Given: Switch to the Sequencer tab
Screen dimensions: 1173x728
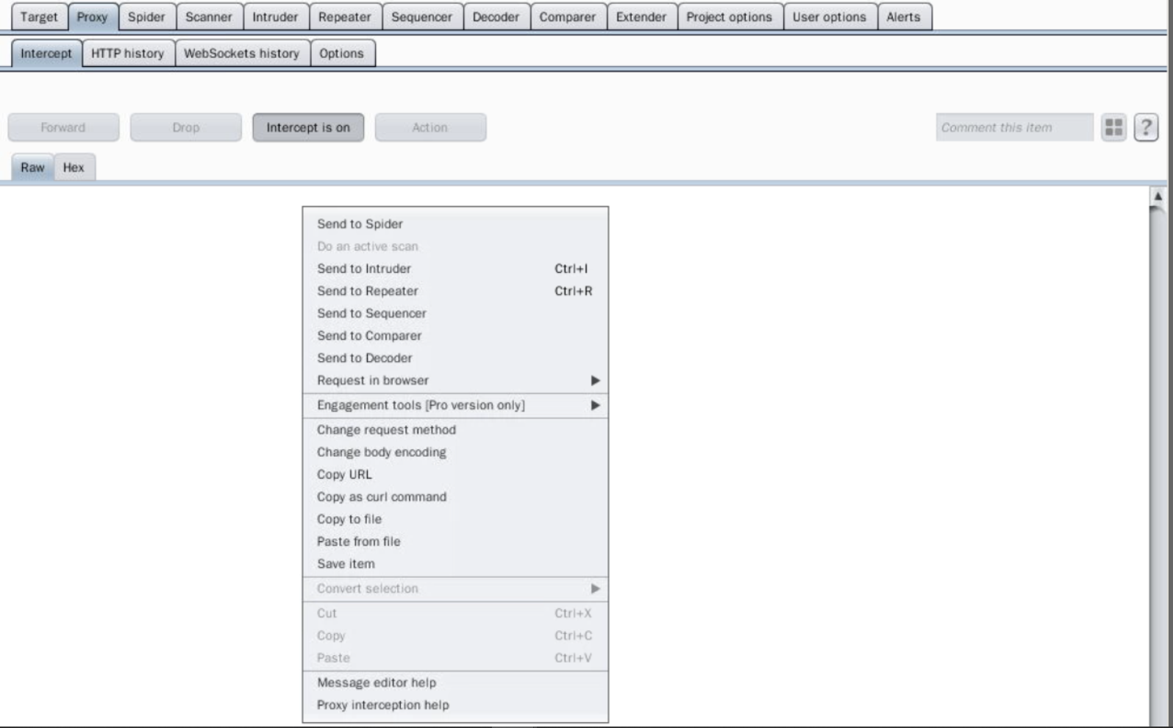Looking at the screenshot, I should (421, 17).
